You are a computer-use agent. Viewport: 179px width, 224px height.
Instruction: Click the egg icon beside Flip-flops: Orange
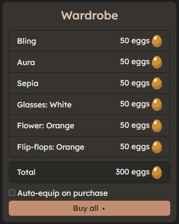point(157,147)
